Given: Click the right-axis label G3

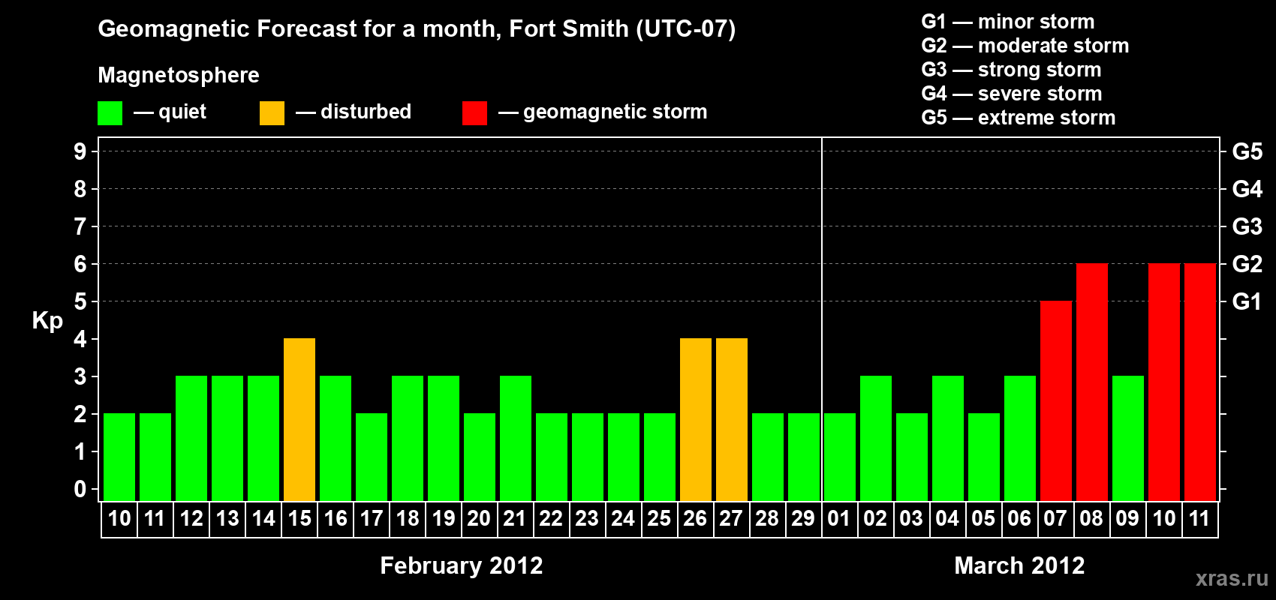Looking at the screenshot, I should coord(1247,226).
